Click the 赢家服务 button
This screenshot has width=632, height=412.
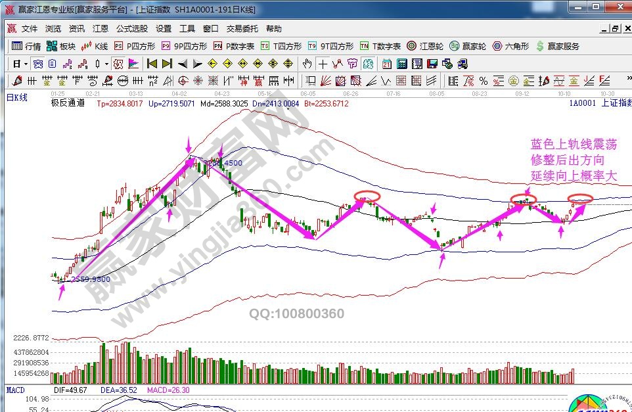pos(558,46)
